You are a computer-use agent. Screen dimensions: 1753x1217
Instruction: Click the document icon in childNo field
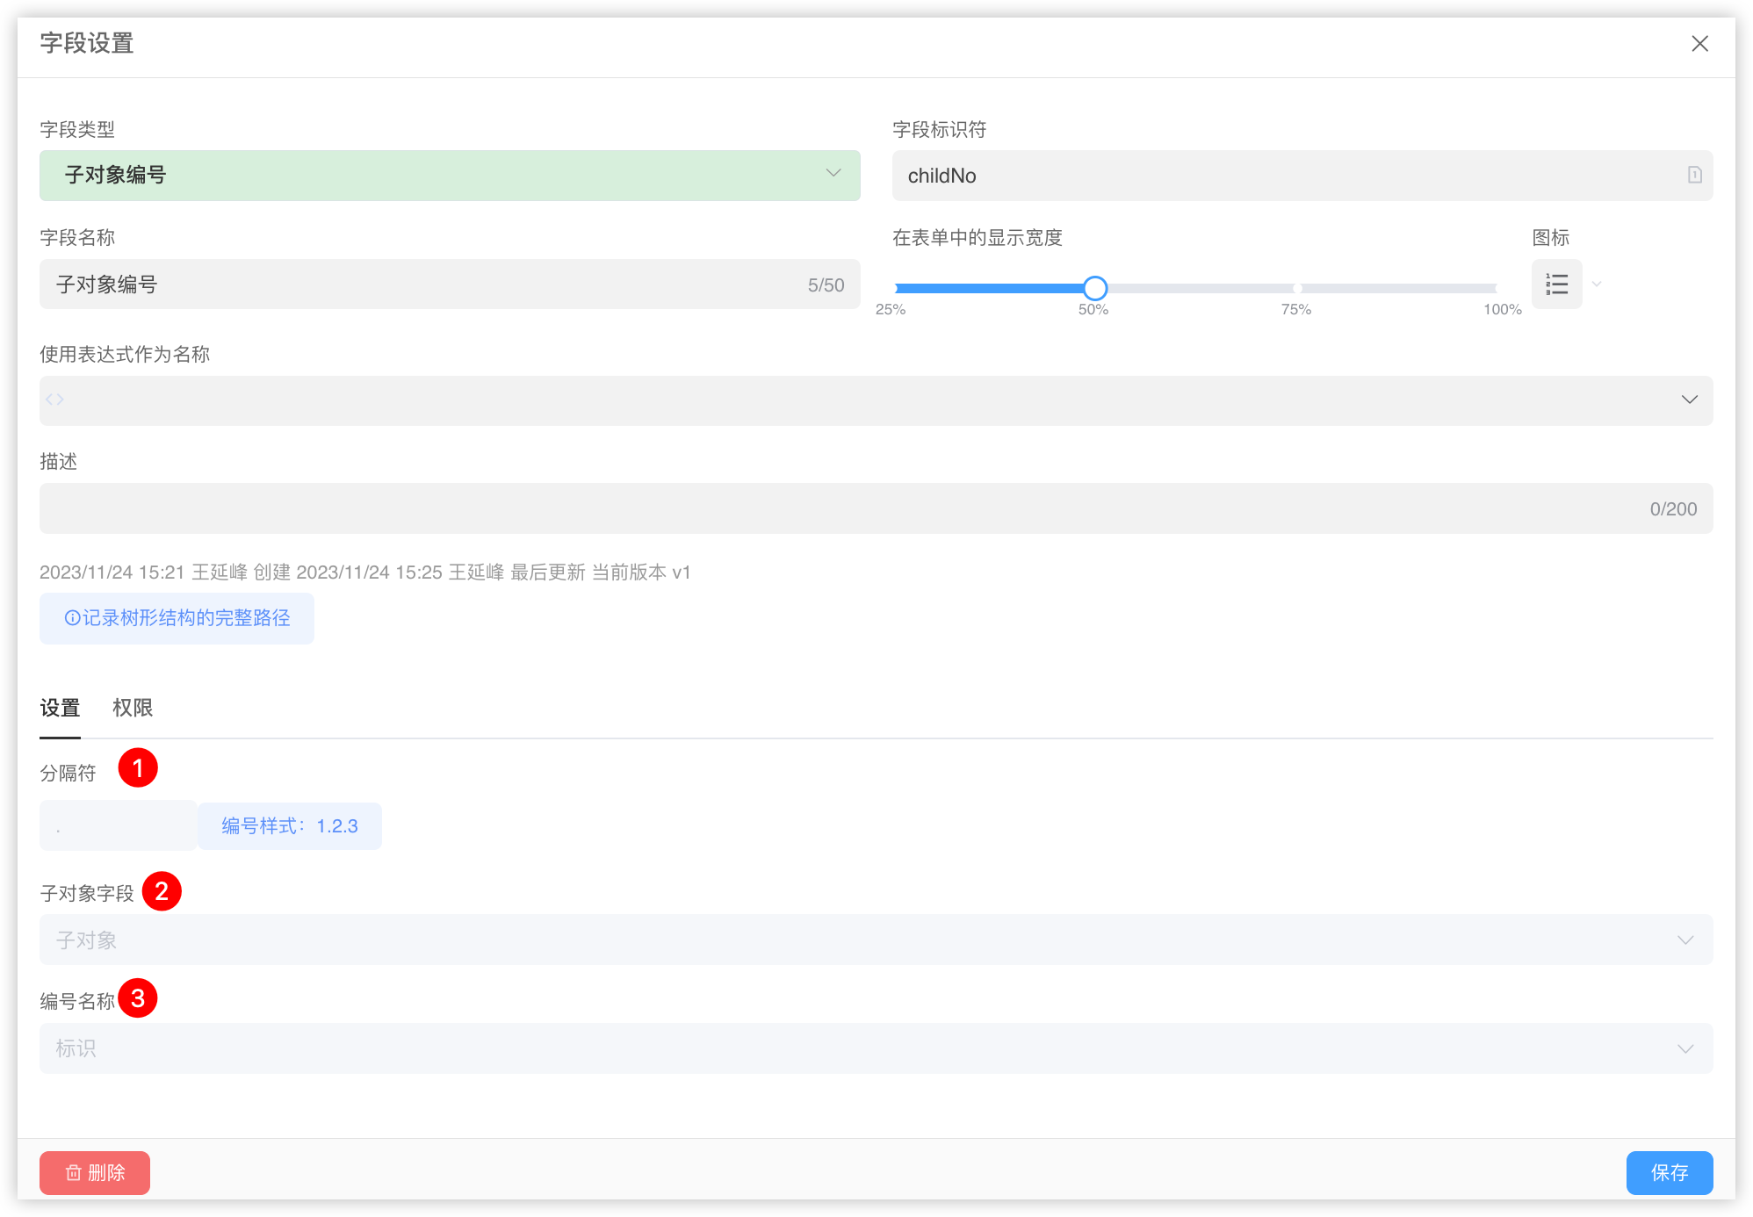[x=1694, y=175]
